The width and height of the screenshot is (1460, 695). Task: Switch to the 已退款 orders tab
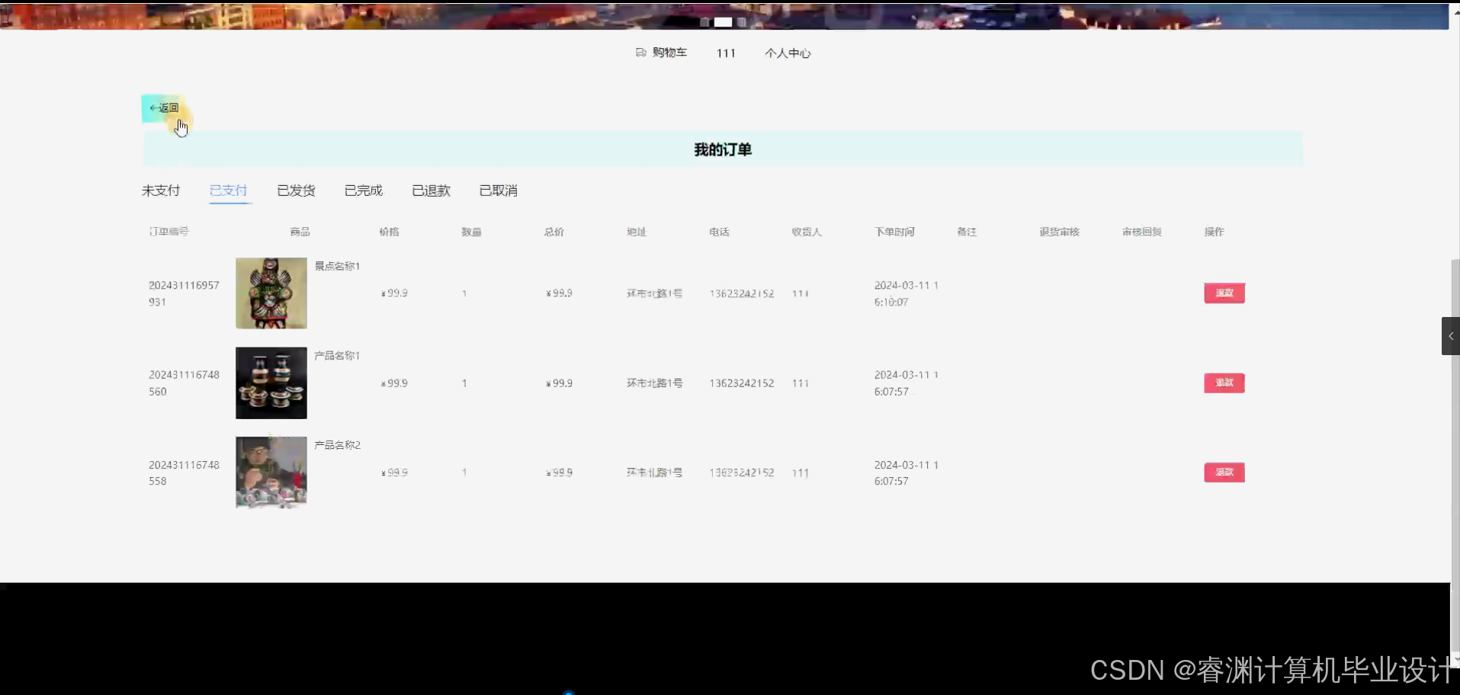431,191
